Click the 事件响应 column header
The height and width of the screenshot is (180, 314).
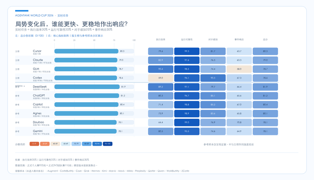[239, 39]
